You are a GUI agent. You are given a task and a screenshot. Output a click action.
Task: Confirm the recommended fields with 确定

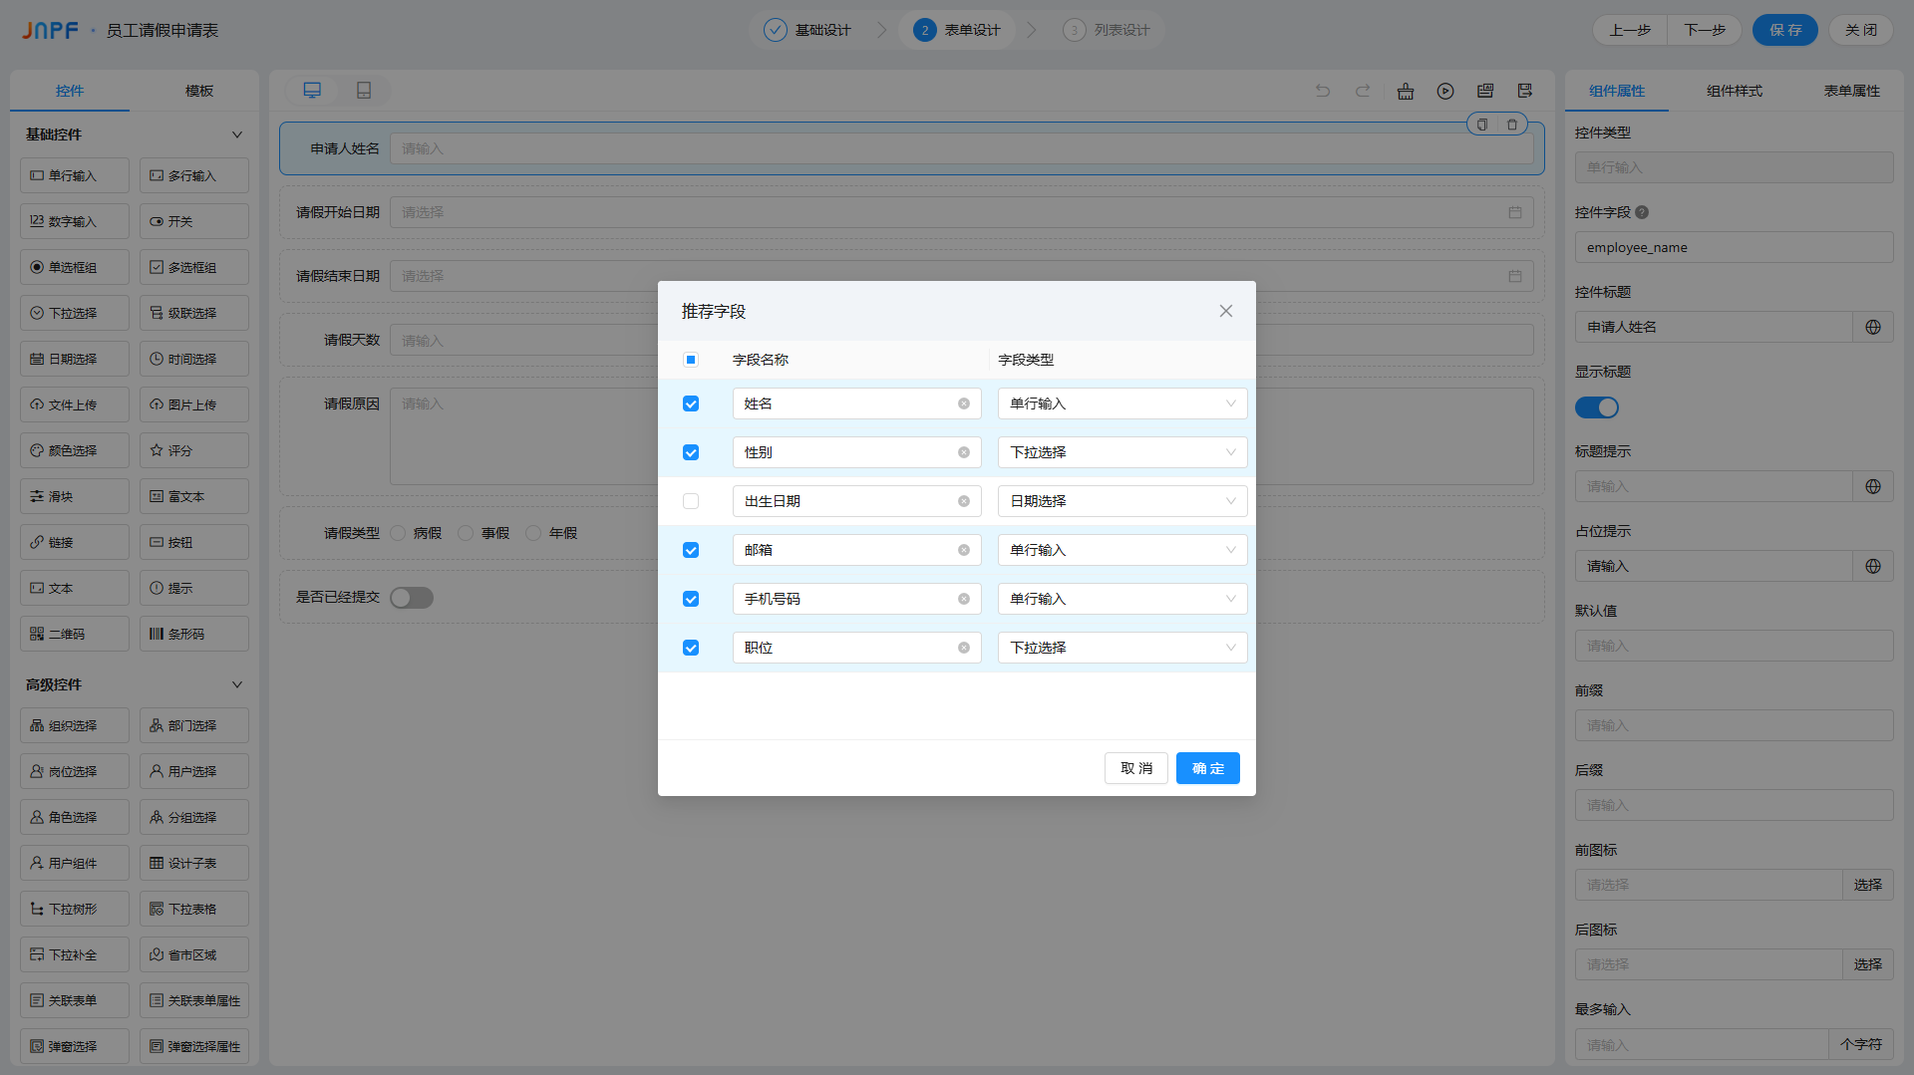[x=1208, y=768]
